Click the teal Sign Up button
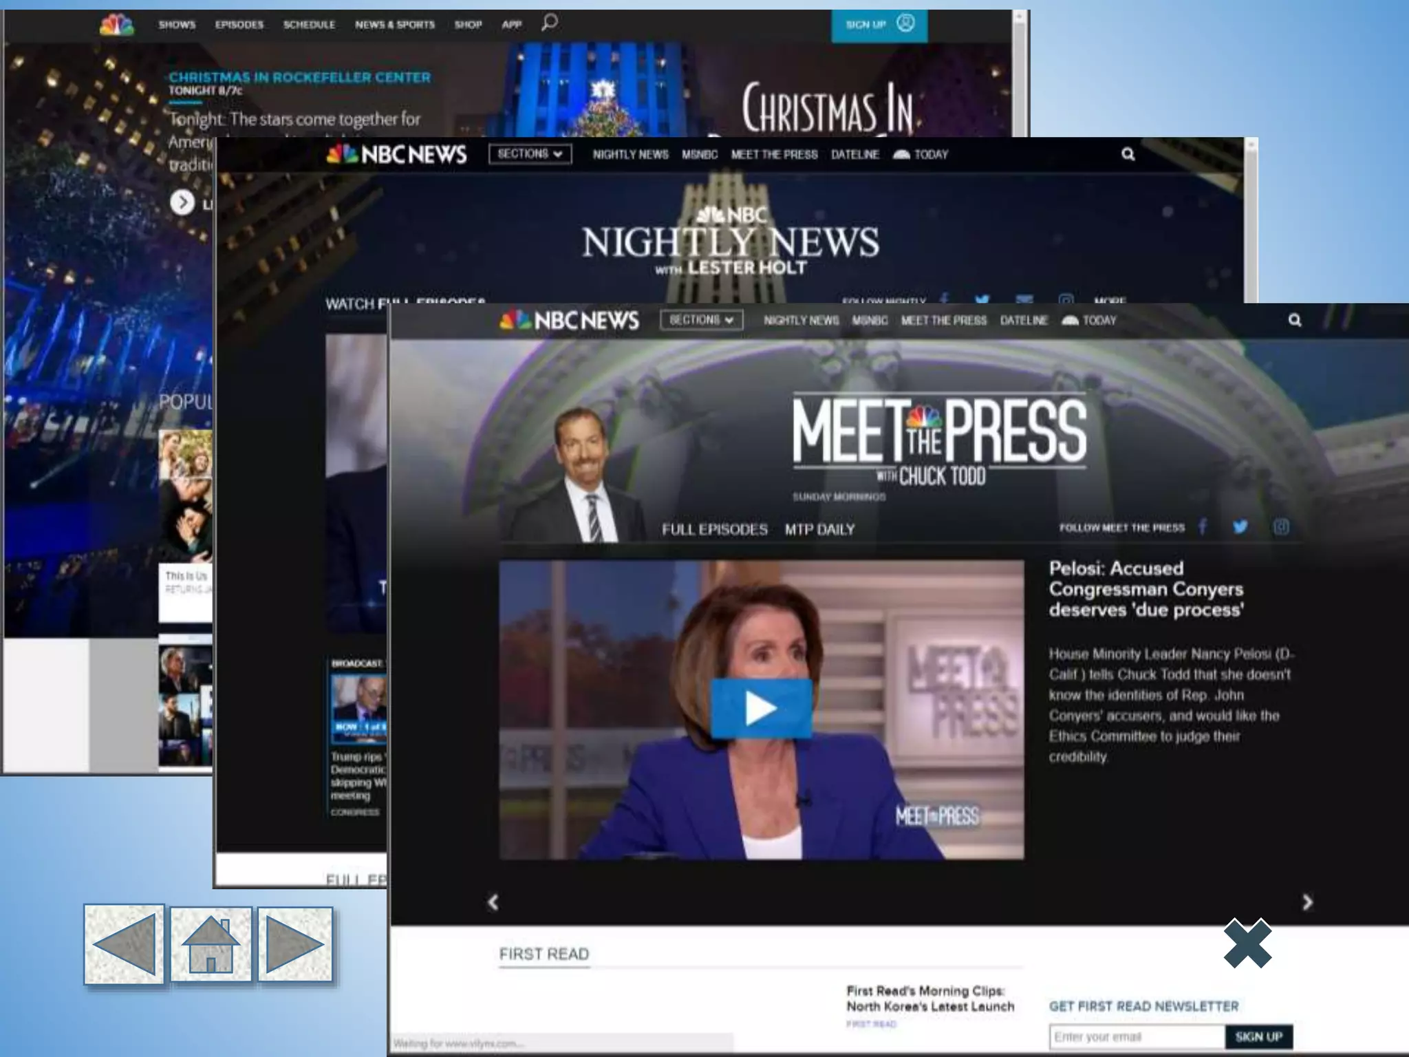The width and height of the screenshot is (1409, 1057). 879,25
